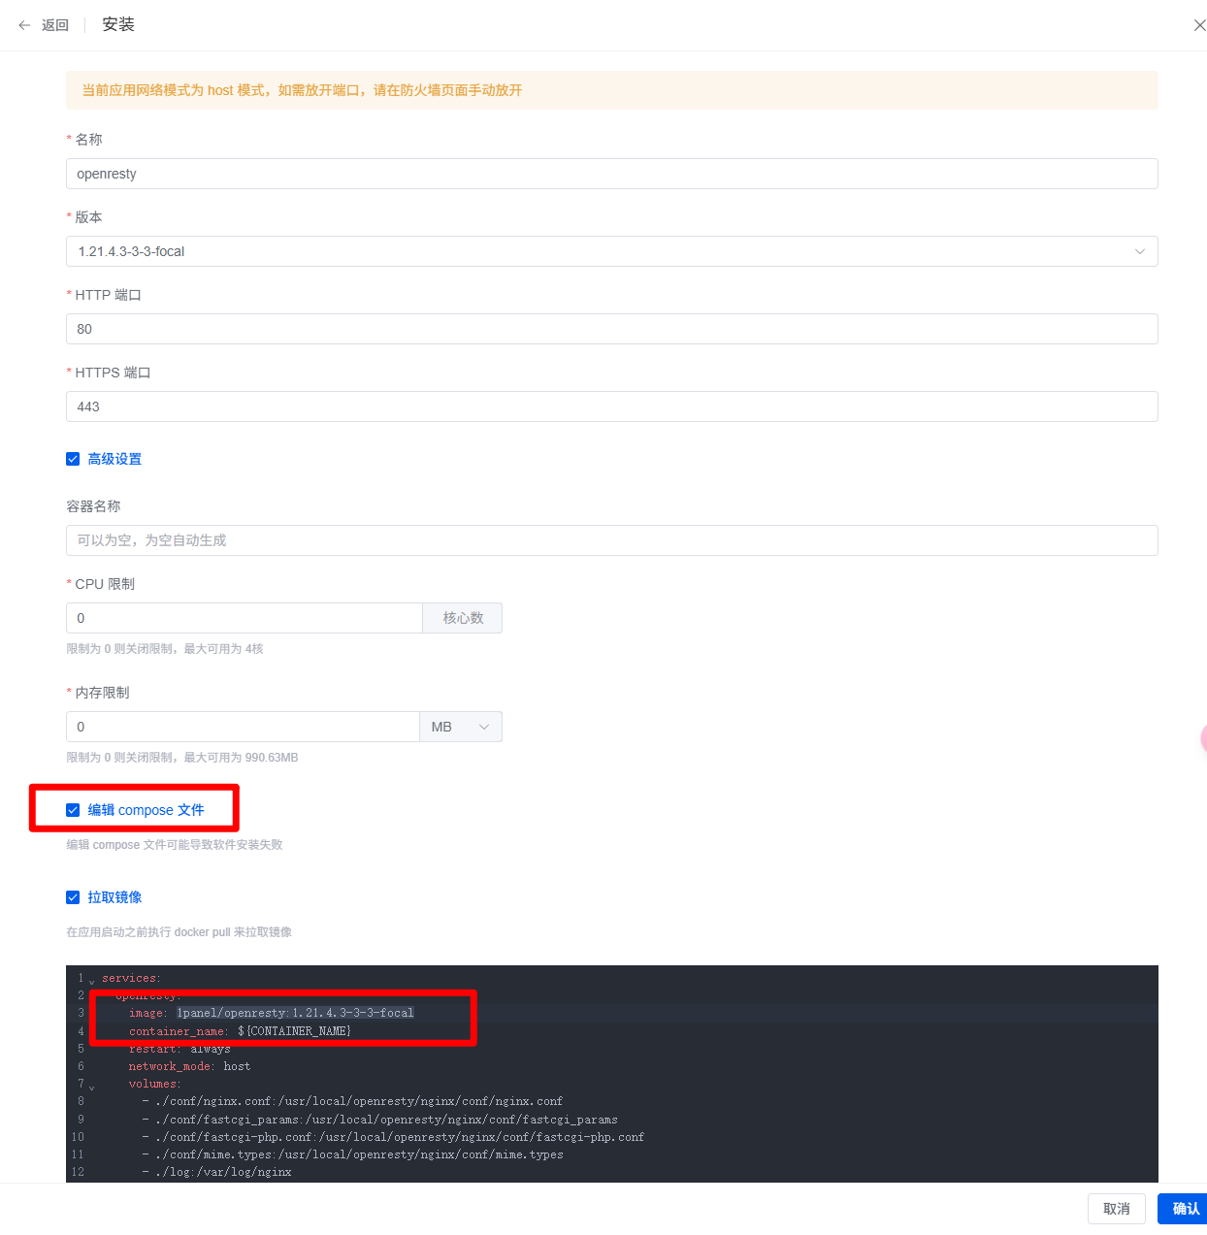1207x1235 pixels.
Task: Click the image line in compose editor
Action: pyautogui.click(x=272, y=1013)
